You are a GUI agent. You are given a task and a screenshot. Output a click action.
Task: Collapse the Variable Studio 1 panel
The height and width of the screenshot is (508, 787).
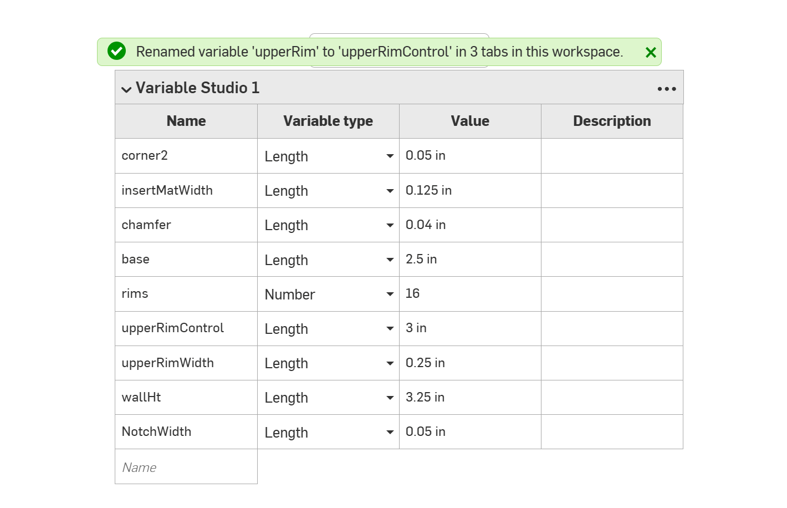tap(126, 89)
